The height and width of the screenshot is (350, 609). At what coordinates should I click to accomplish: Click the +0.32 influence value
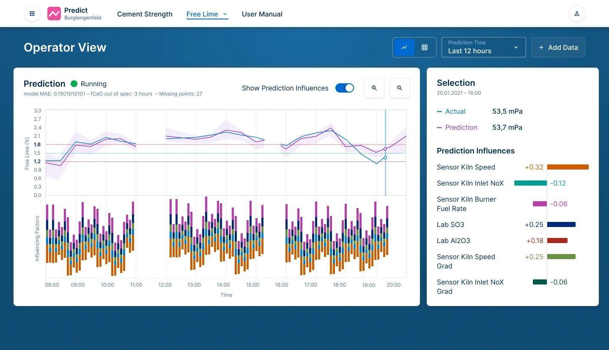(x=534, y=167)
